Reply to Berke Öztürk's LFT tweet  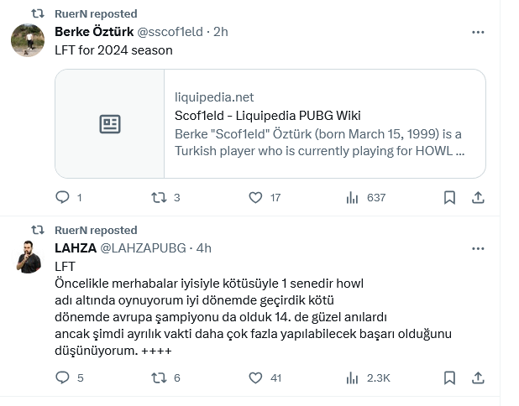point(63,197)
